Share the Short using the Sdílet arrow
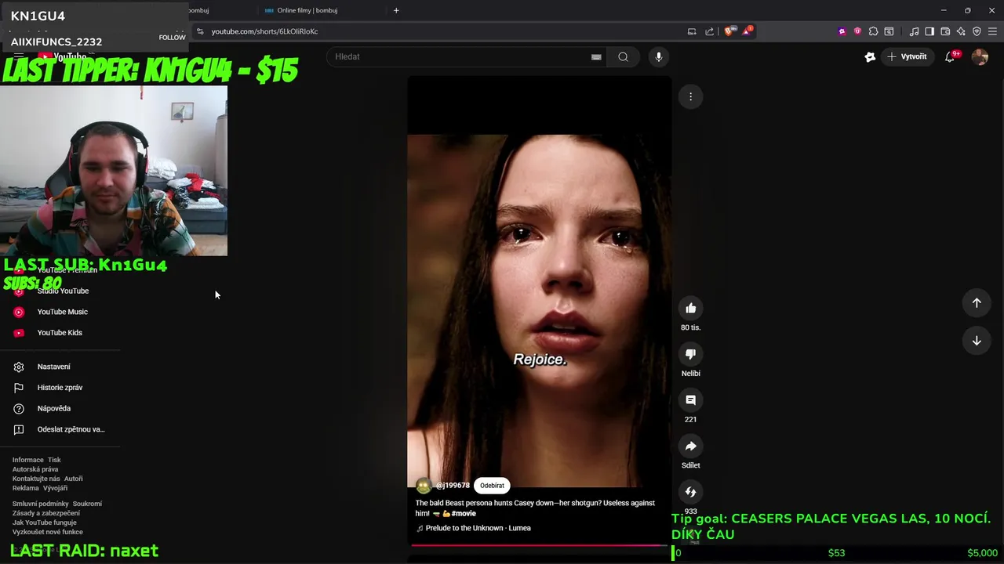This screenshot has width=1004, height=564. (690, 446)
